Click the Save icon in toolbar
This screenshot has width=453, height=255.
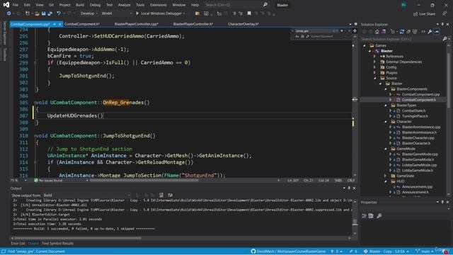click(44, 13)
